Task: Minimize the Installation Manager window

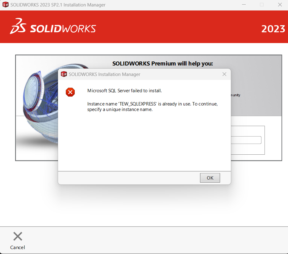Action: (244, 5)
